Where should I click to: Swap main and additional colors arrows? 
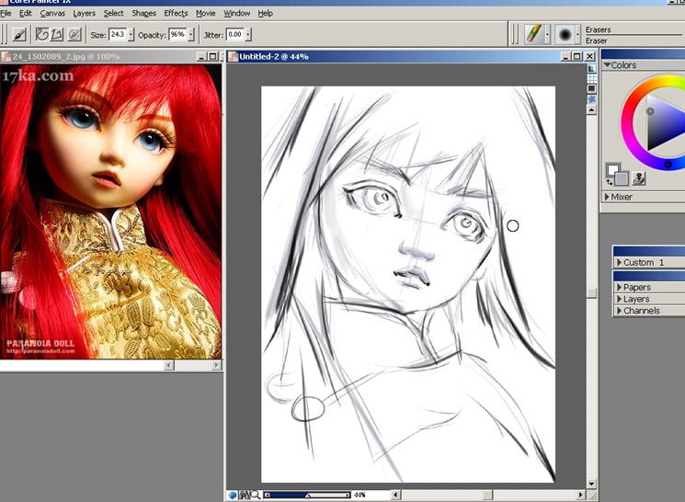(610, 182)
